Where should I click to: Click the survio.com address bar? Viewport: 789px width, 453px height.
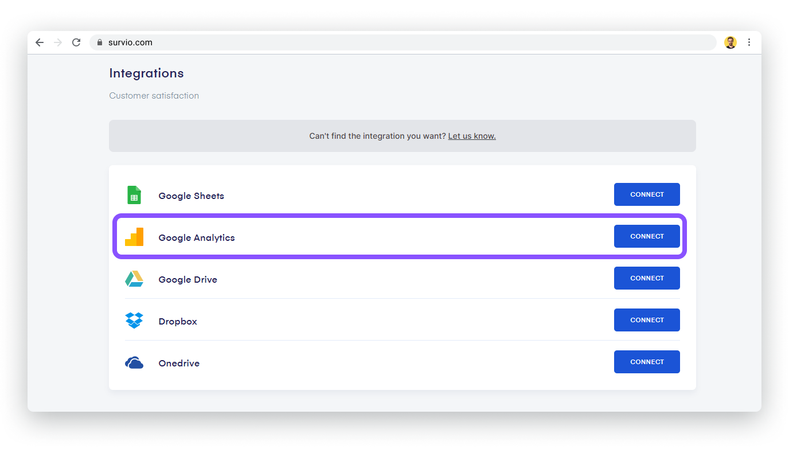coord(403,42)
